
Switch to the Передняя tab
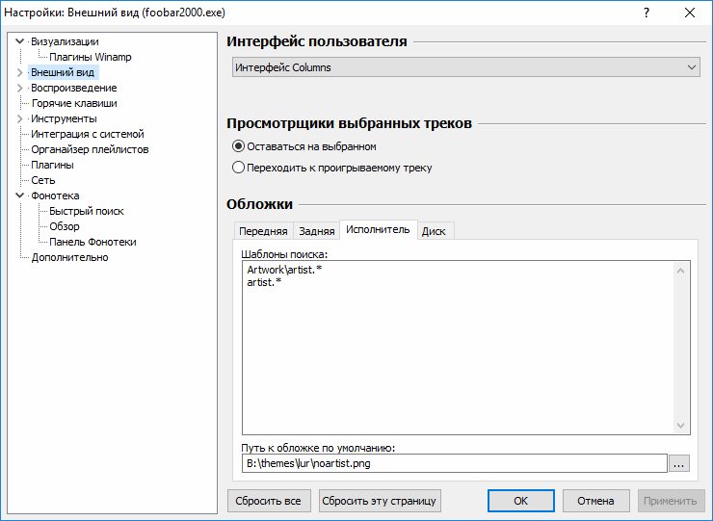263,231
